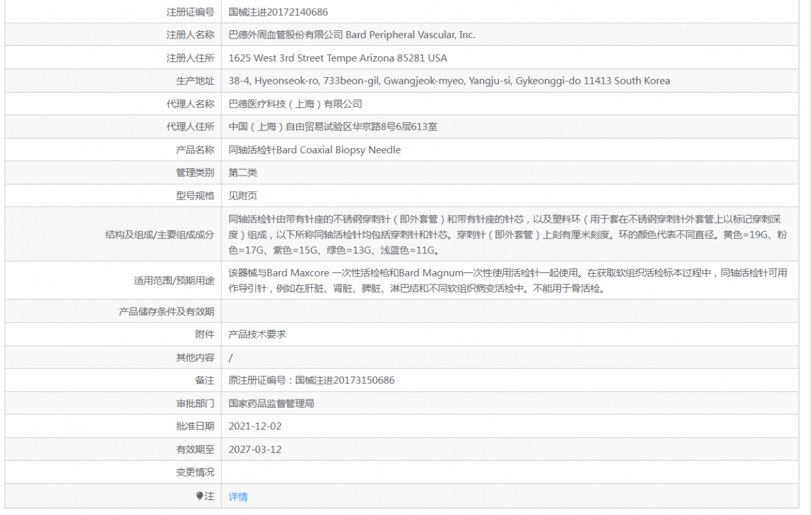This screenshot has height=515, width=811.
Task: Click the 国家药品监督管理局 approval department
Action: coord(271,403)
